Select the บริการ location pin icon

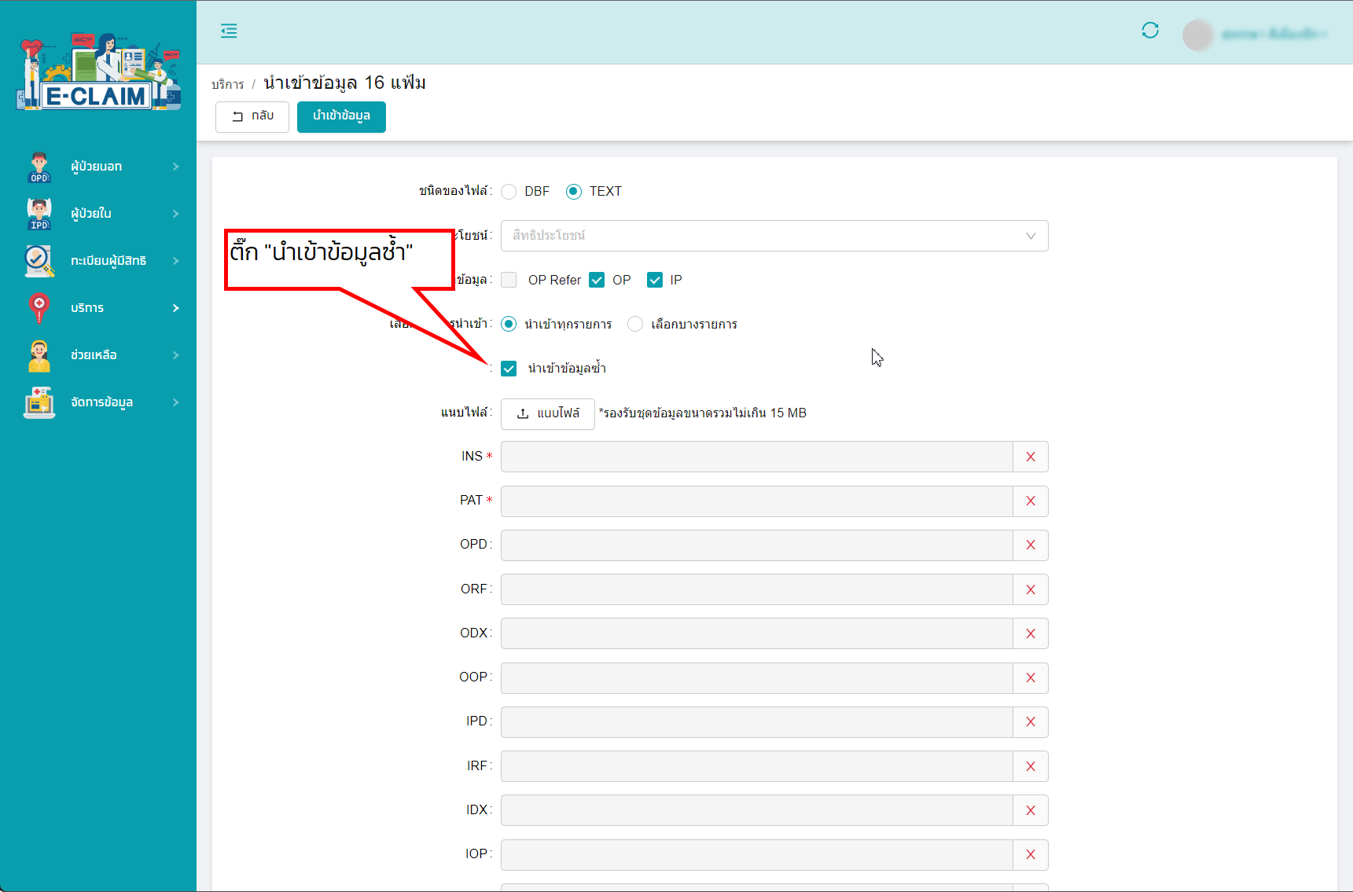click(38, 307)
